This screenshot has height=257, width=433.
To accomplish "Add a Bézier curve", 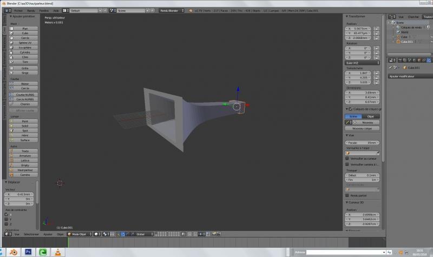I will [x=25, y=84].
